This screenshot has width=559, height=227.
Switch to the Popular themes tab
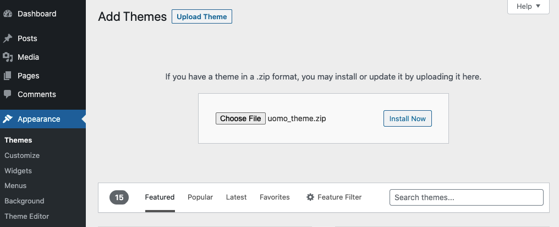click(x=200, y=197)
